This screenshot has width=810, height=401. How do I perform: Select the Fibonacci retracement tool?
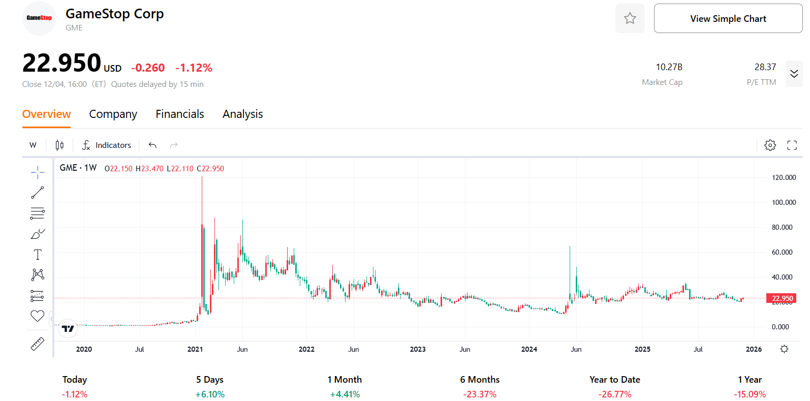(x=38, y=213)
